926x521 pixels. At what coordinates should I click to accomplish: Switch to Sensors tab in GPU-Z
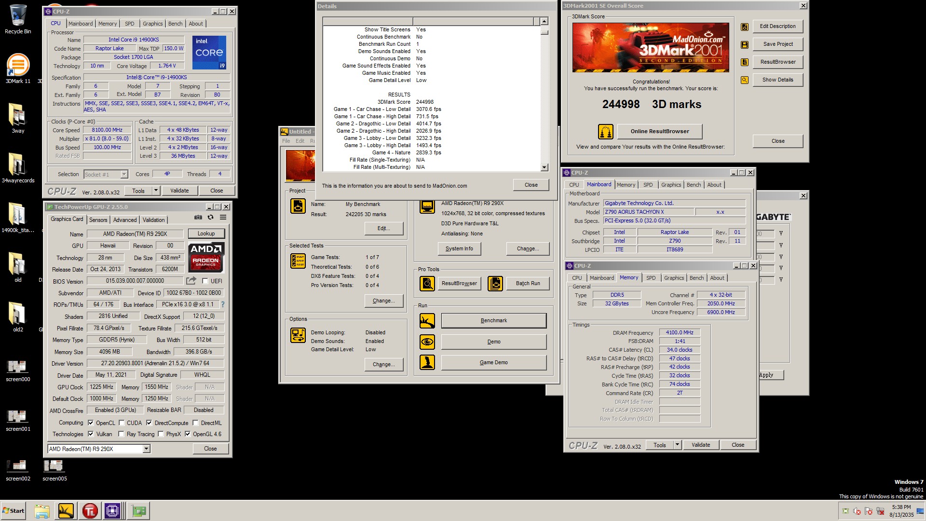pyautogui.click(x=98, y=219)
